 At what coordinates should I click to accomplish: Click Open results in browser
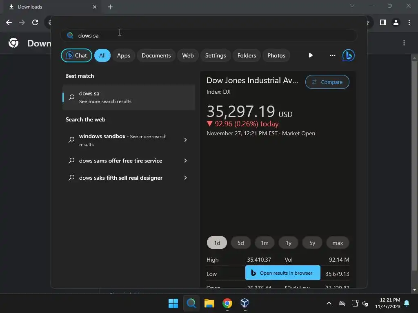(282, 273)
